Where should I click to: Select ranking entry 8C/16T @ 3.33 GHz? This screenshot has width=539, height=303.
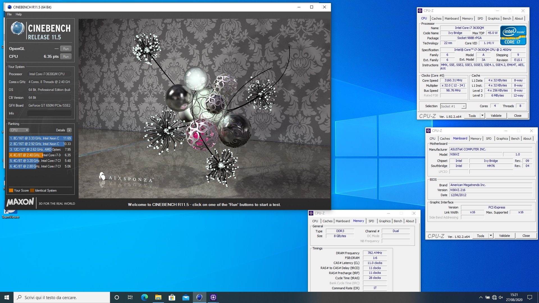click(x=40, y=138)
